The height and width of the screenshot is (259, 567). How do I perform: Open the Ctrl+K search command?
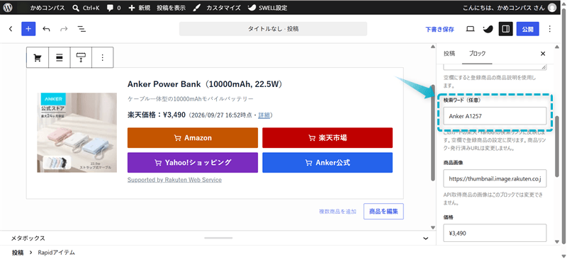(x=86, y=8)
